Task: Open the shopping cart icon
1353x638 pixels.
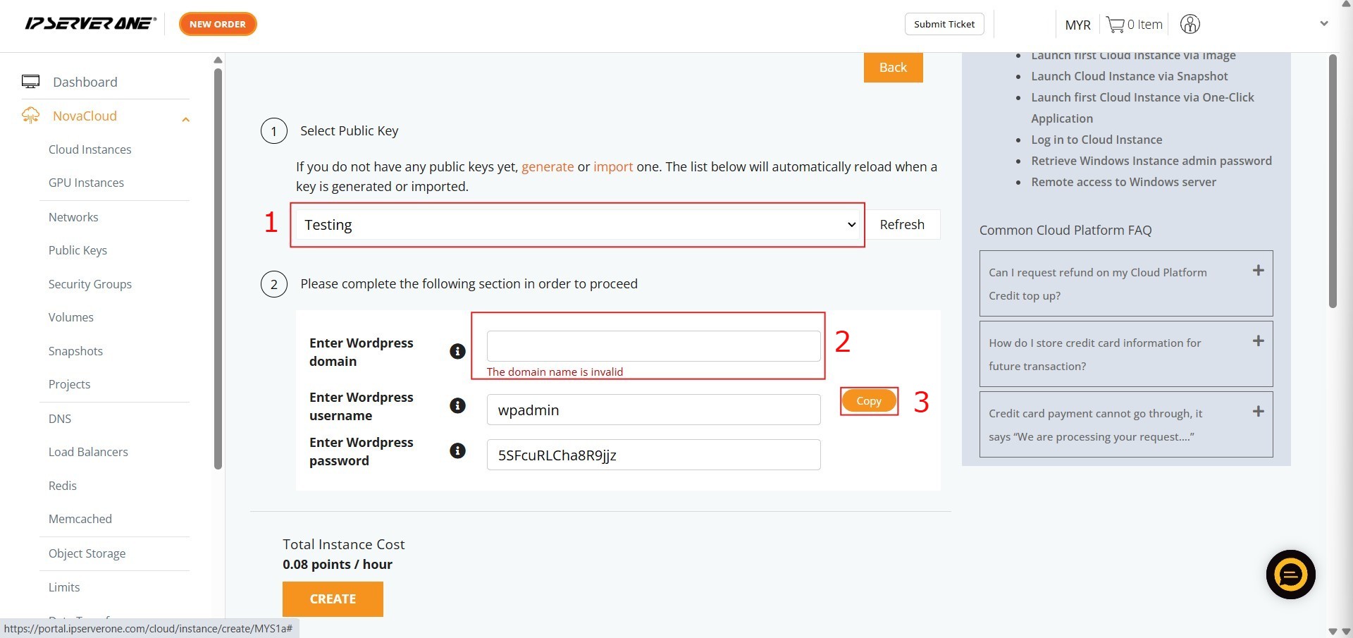Action: [1115, 25]
